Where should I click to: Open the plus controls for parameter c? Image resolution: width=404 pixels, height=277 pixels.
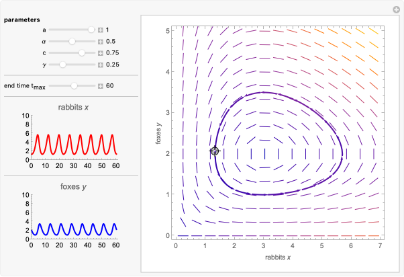coord(100,52)
